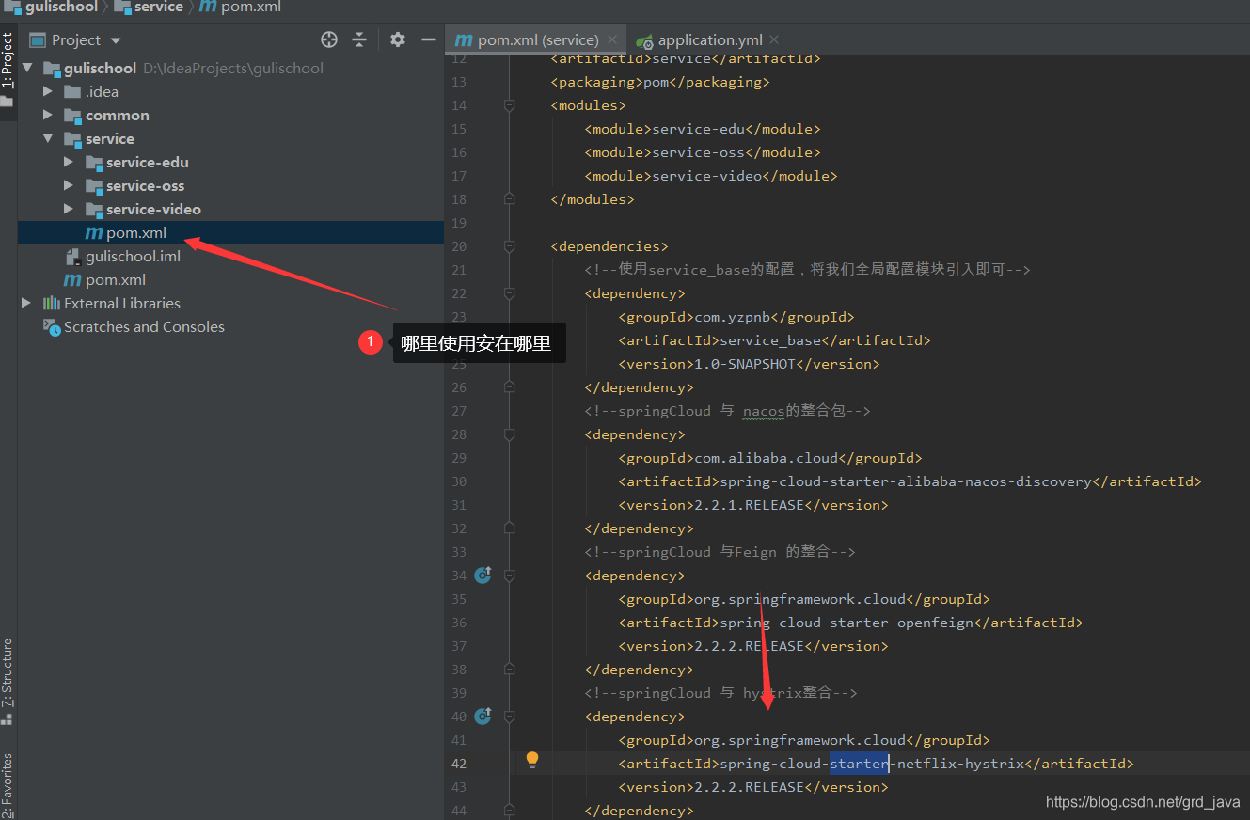The width and height of the screenshot is (1250, 820).
Task: Fold the dependency block at line 28
Action: [x=509, y=434]
